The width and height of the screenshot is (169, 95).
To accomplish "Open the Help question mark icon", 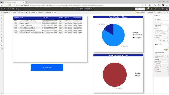I will point(159,9).
